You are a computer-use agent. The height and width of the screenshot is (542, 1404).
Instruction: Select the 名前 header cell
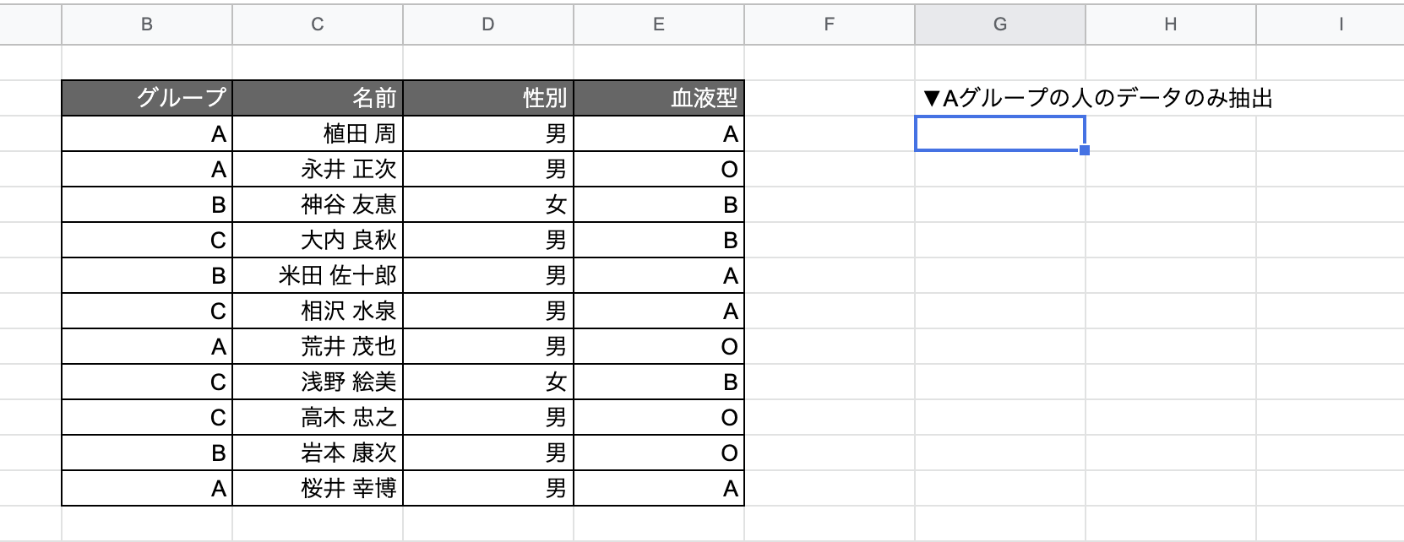[x=318, y=99]
